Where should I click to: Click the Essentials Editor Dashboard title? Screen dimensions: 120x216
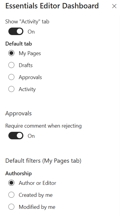[x=52, y=6]
